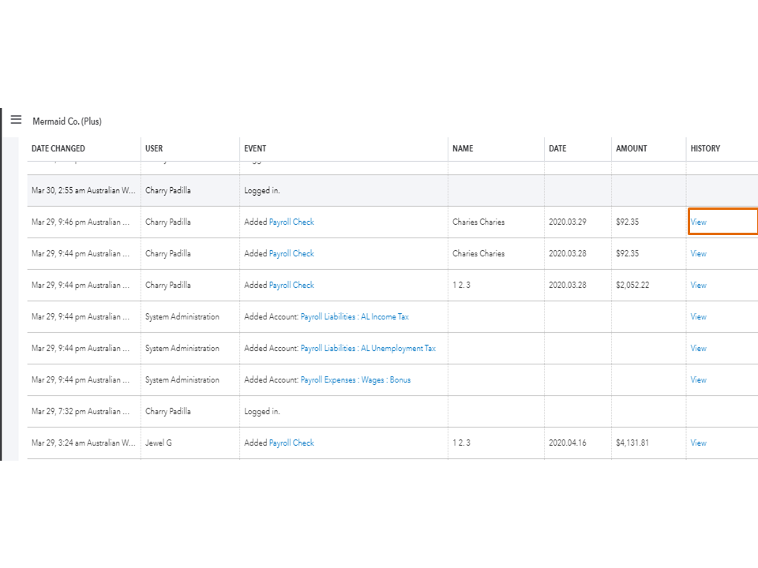The image size is (758, 568).
Task: Click the History column header
Action: click(x=705, y=148)
